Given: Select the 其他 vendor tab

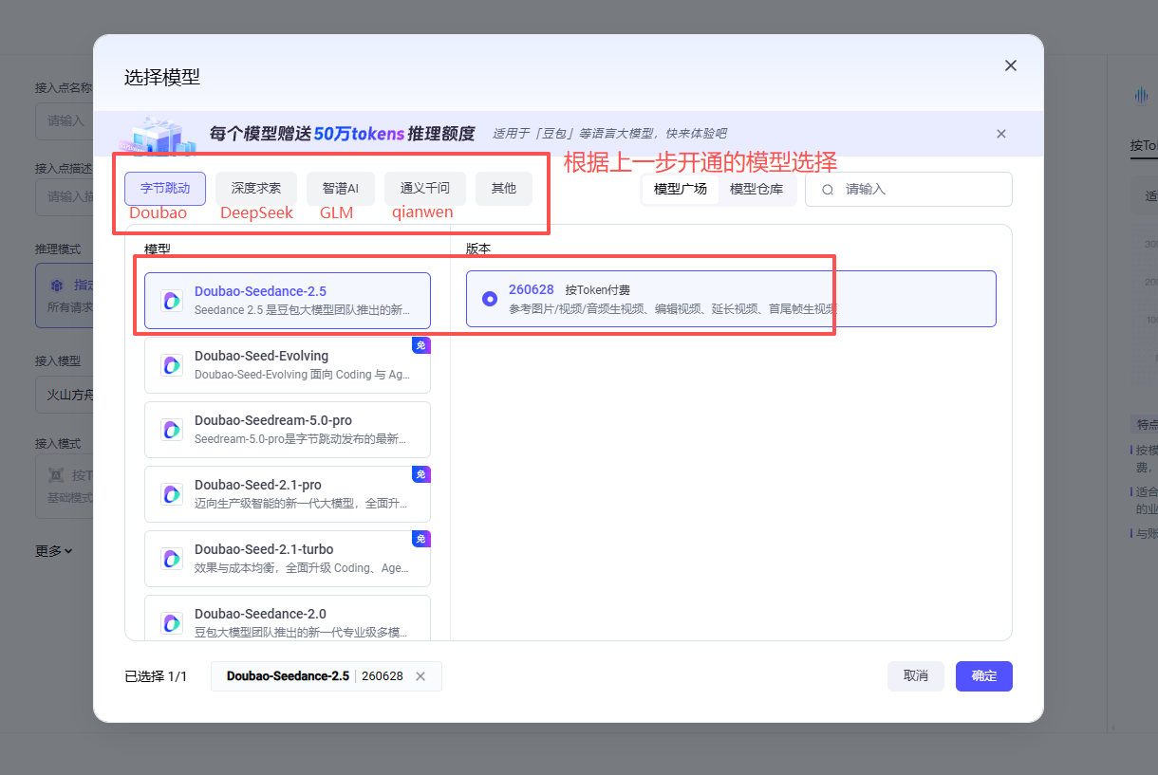Looking at the screenshot, I should tap(504, 189).
